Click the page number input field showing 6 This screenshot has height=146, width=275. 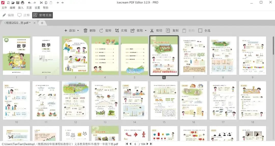point(135,144)
